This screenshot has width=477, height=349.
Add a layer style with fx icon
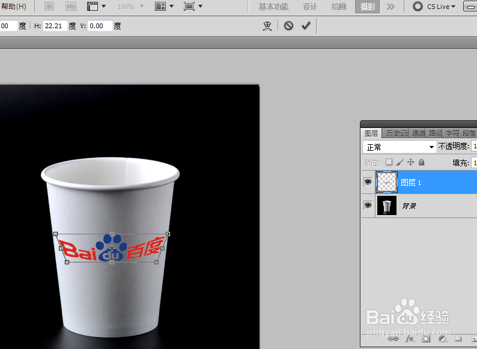(410, 339)
